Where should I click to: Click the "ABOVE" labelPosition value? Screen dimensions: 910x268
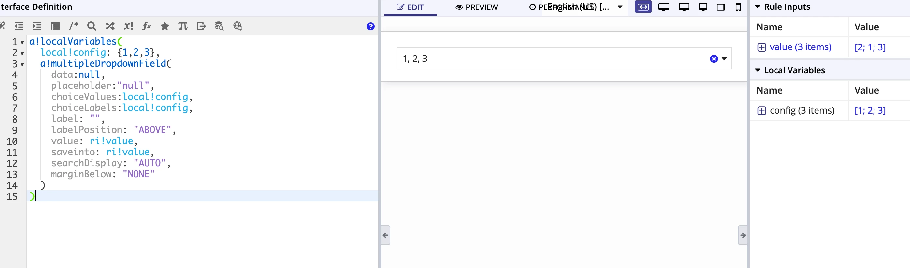coord(152,130)
